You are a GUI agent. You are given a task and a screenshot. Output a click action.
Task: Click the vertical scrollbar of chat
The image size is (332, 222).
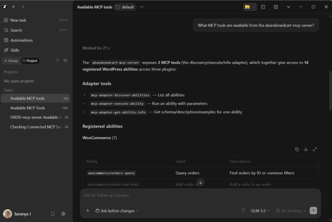pos(330,90)
